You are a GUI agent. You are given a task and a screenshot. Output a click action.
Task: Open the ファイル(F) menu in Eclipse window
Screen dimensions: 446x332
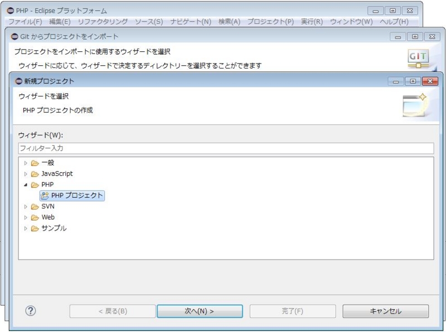[25, 22]
